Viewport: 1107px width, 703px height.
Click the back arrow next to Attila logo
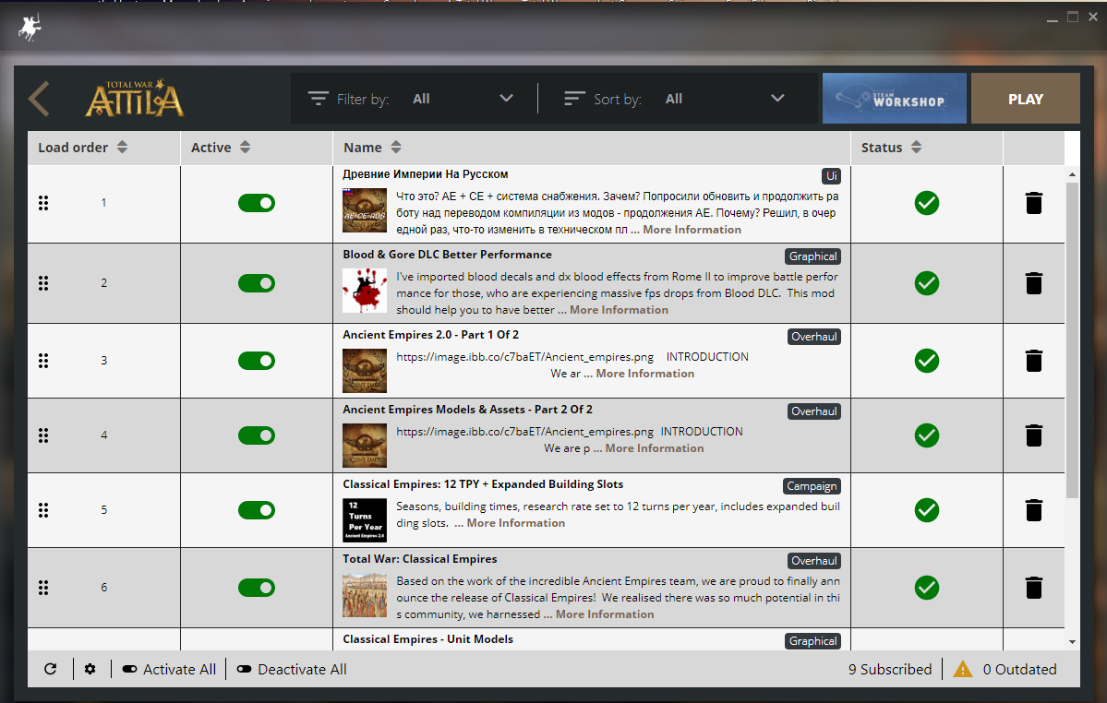(x=39, y=99)
